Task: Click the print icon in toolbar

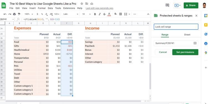Action: pos(14,14)
